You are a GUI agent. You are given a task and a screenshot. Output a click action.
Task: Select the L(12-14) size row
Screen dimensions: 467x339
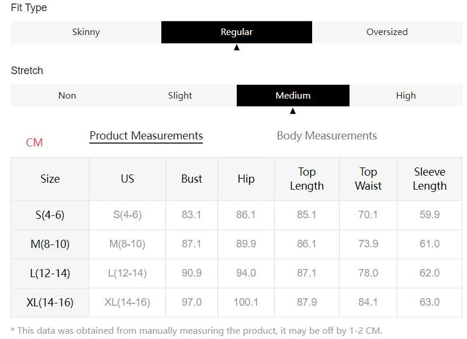pos(237,273)
